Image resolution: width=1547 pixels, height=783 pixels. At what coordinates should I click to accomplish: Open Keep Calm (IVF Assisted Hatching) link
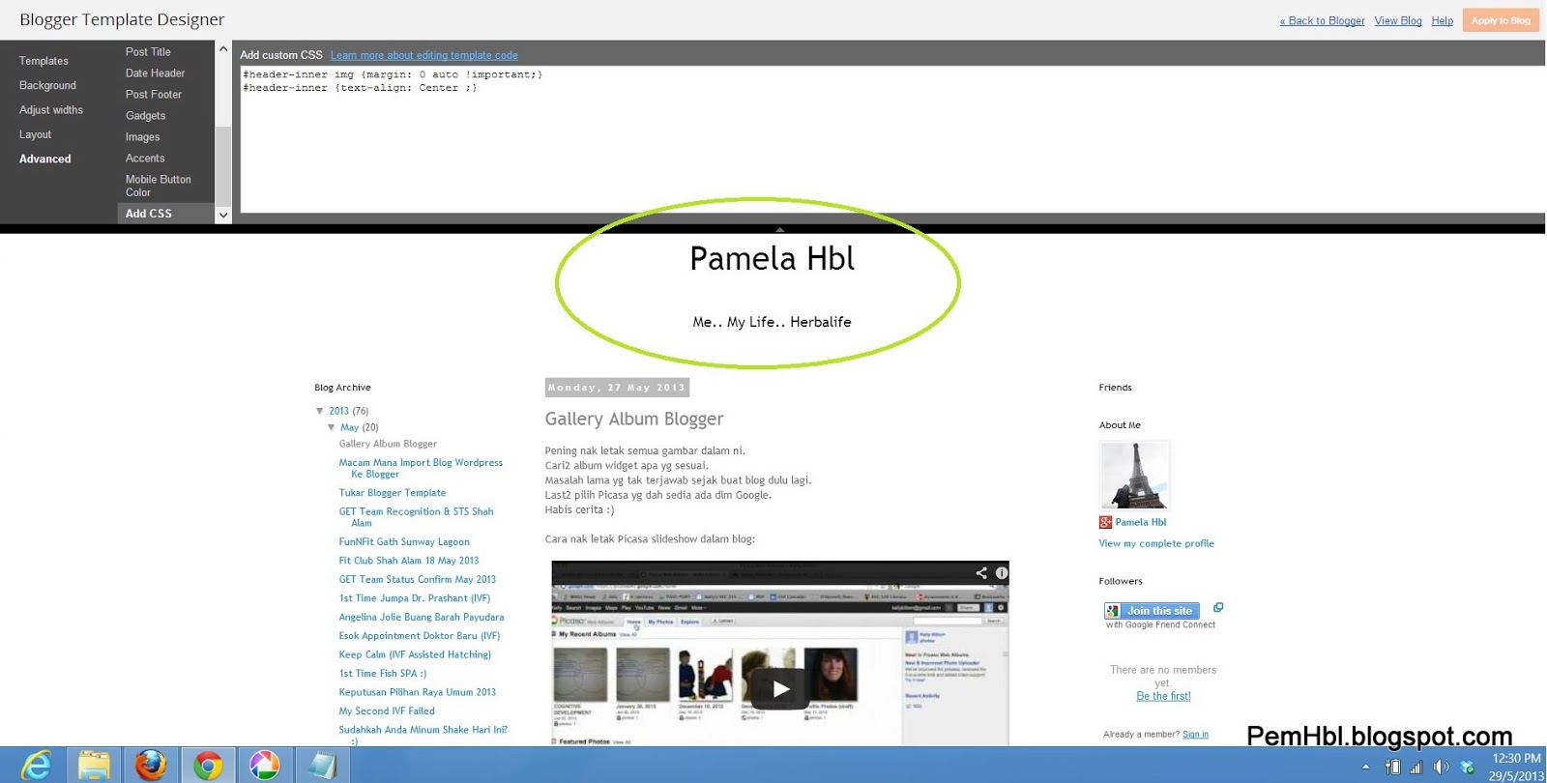click(x=415, y=654)
